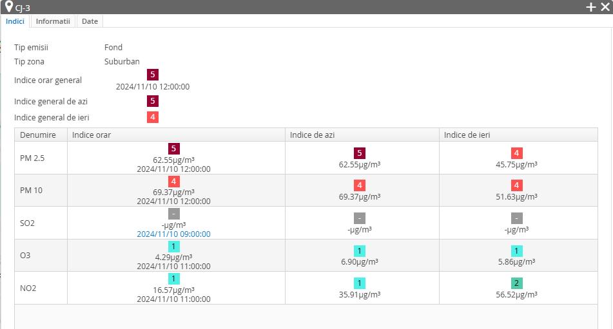Open the Date tab
Image resolution: width=613 pixels, height=329 pixels.
90,21
